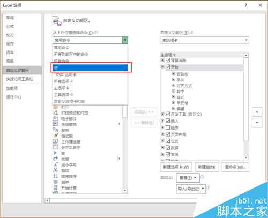The image size is (268, 218).
Task: Click the info icon next to 自定义功能区(B) label
Action: [x=191, y=32]
